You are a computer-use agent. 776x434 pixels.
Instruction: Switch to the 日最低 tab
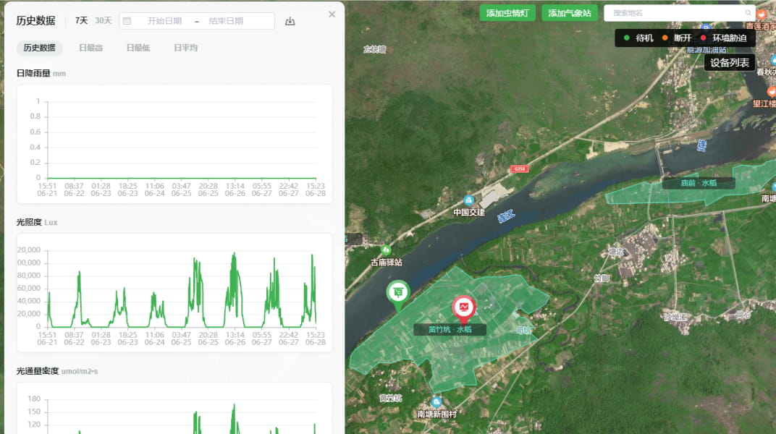pyautogui.click(x=138, y=48)
